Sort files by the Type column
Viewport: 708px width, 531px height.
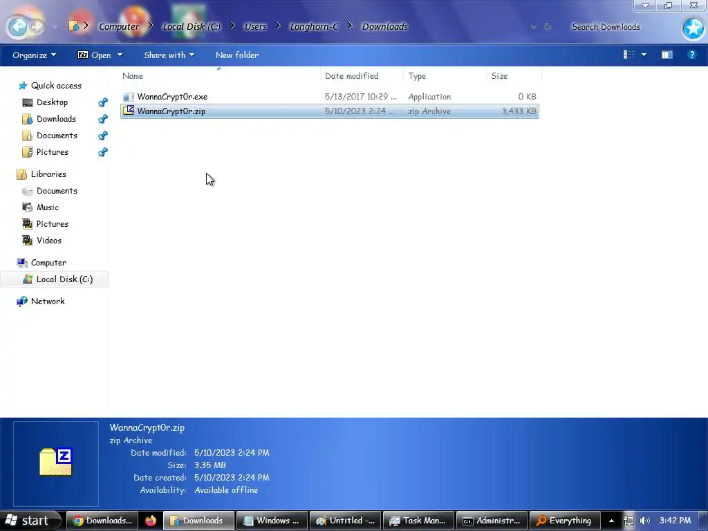pyautogui.click(x=445, y=76)
